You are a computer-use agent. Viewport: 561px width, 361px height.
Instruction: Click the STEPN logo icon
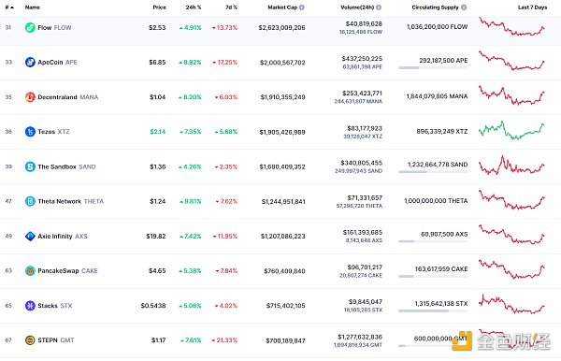point(30,340)
